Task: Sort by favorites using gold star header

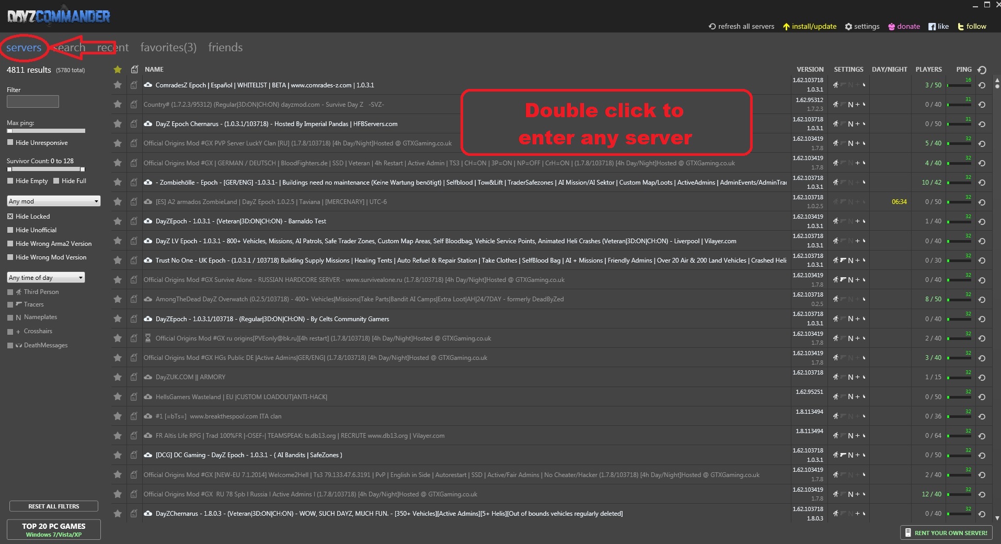Action: coord(118,69)
